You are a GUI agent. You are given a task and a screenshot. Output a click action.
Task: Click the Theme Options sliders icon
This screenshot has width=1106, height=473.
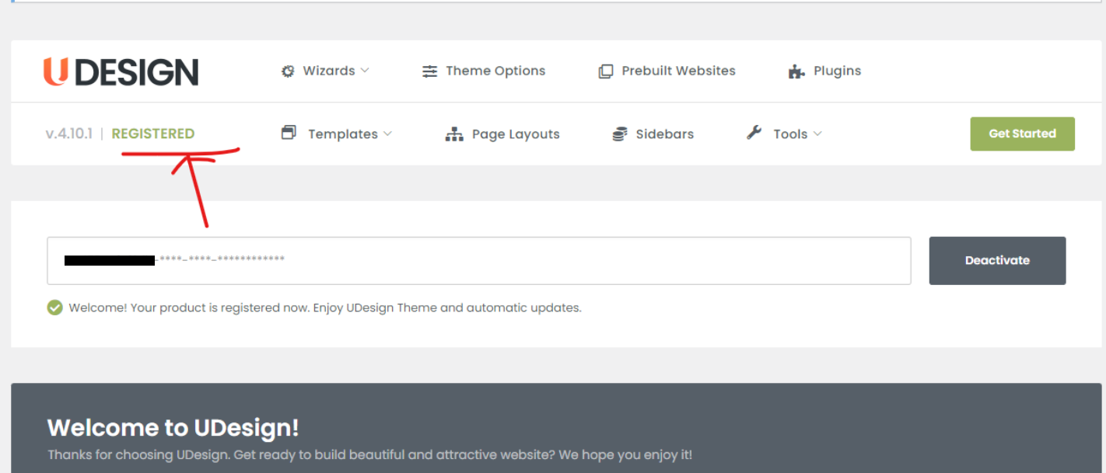tap(429, 71)
